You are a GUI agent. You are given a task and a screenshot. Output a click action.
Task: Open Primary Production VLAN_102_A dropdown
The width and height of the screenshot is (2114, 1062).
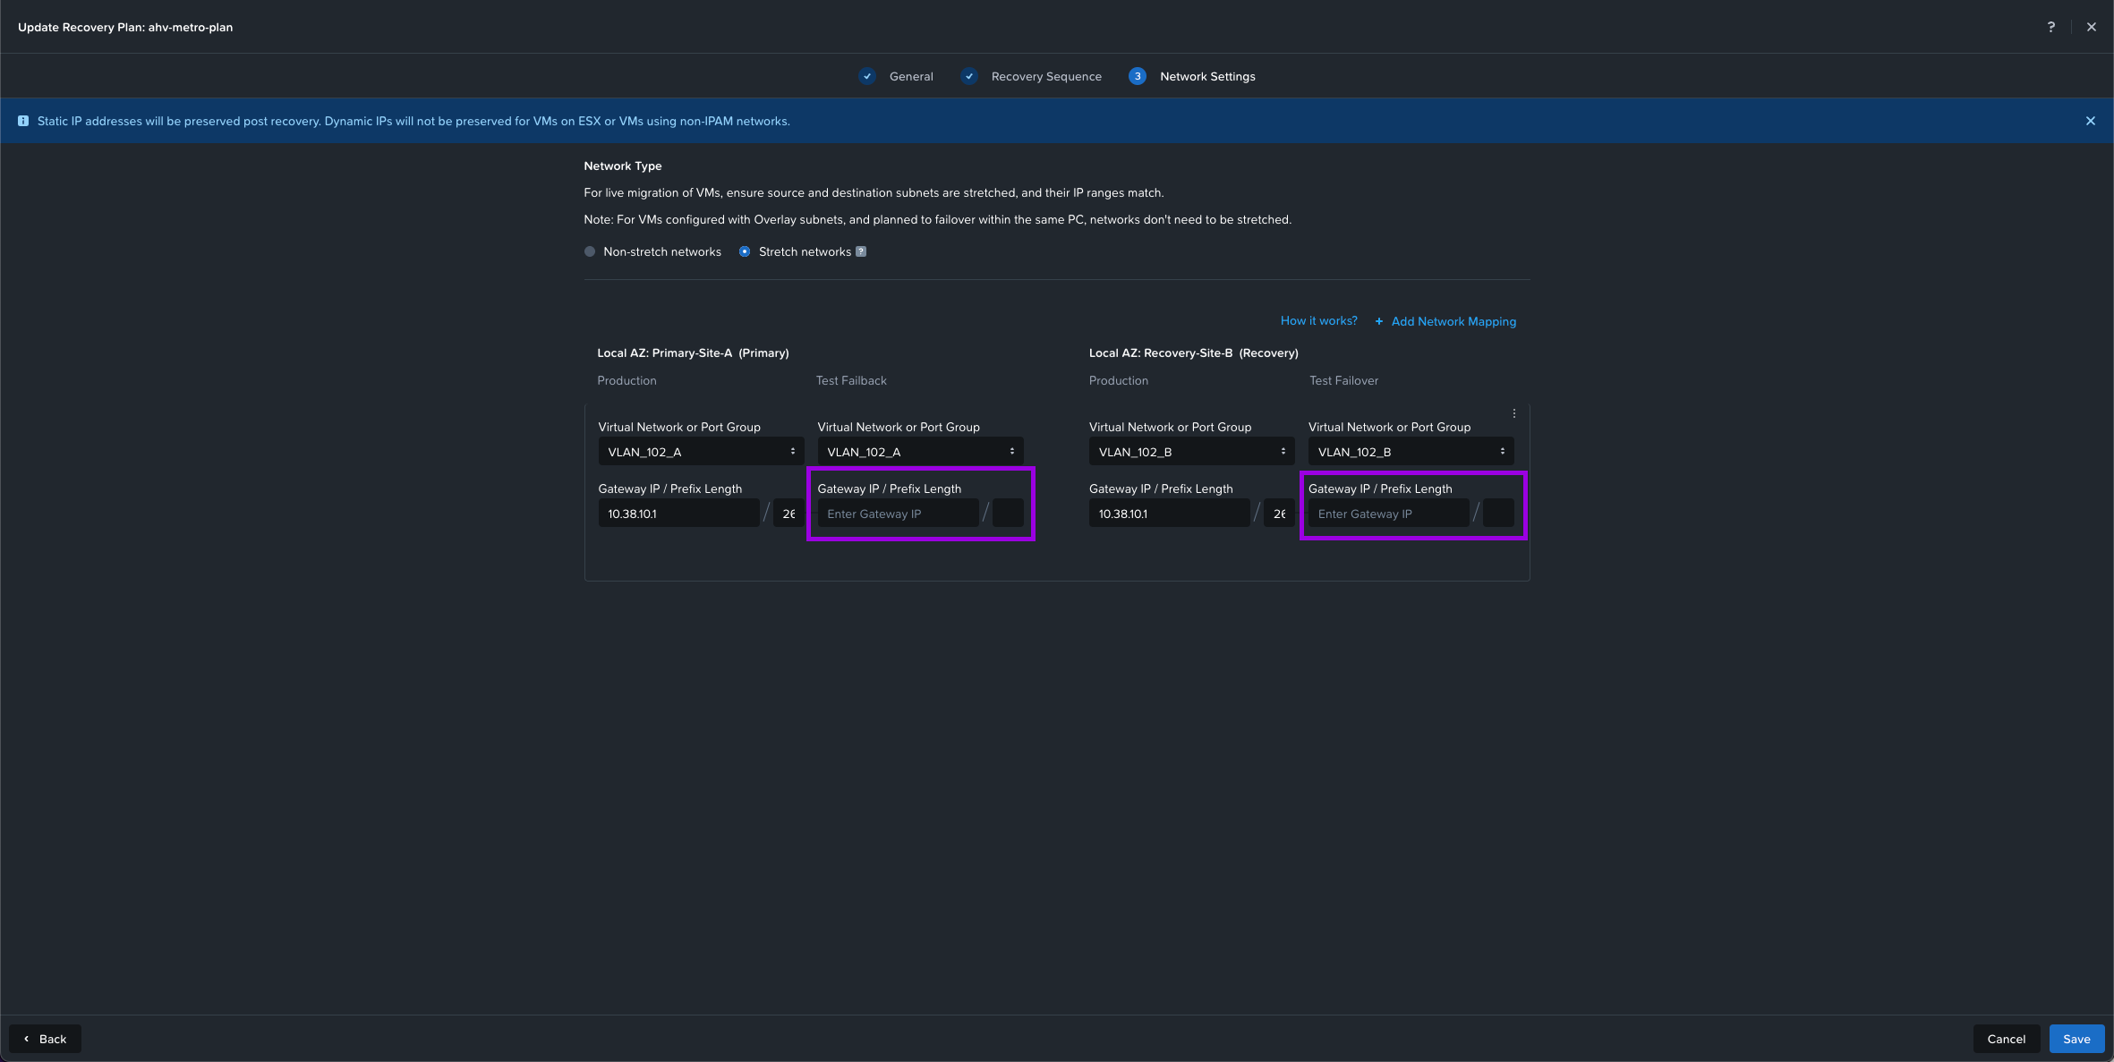click(x=701, y=452)
